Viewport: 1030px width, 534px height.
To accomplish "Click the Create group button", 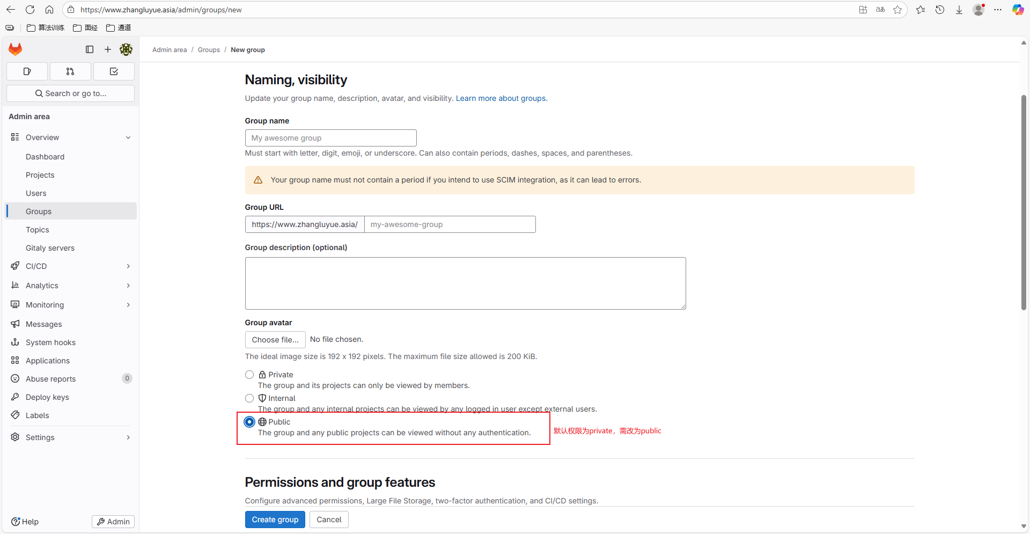I will coord(275,520).
